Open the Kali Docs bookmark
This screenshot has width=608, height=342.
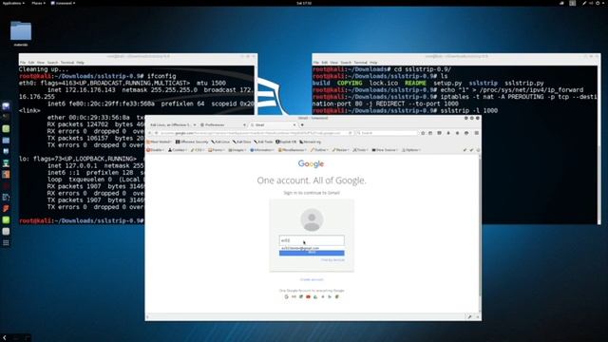(241, 142)
